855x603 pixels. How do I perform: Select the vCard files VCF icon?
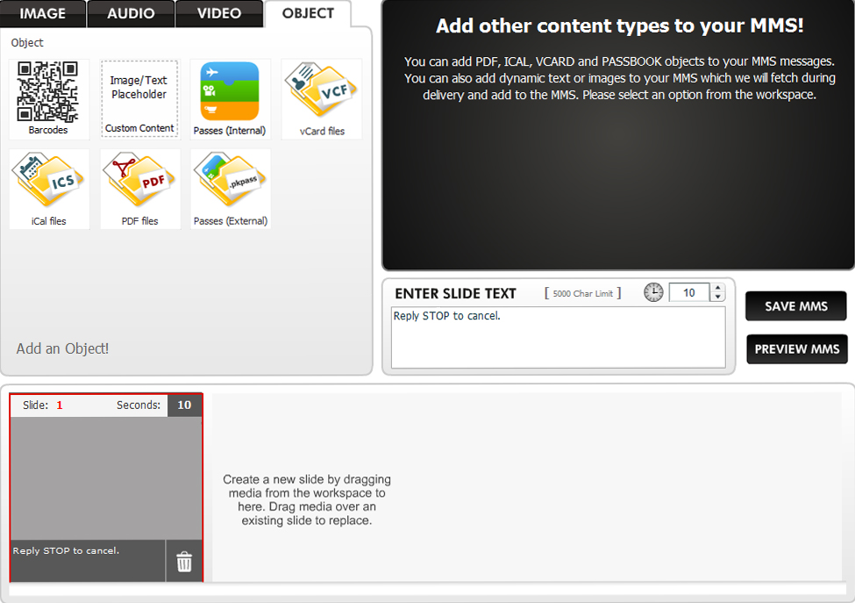click(x=321, y=99)
